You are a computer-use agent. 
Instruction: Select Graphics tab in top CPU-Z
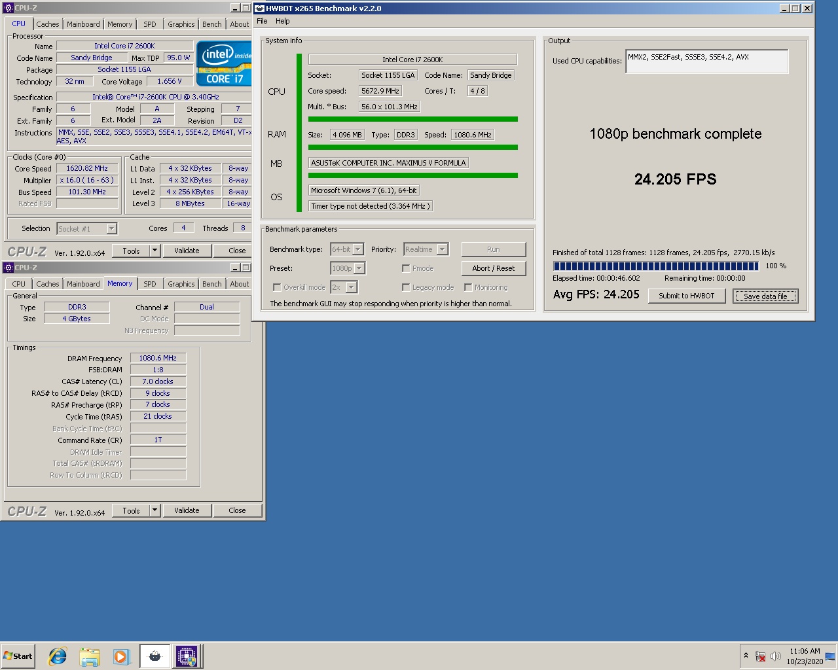[181, 24]
